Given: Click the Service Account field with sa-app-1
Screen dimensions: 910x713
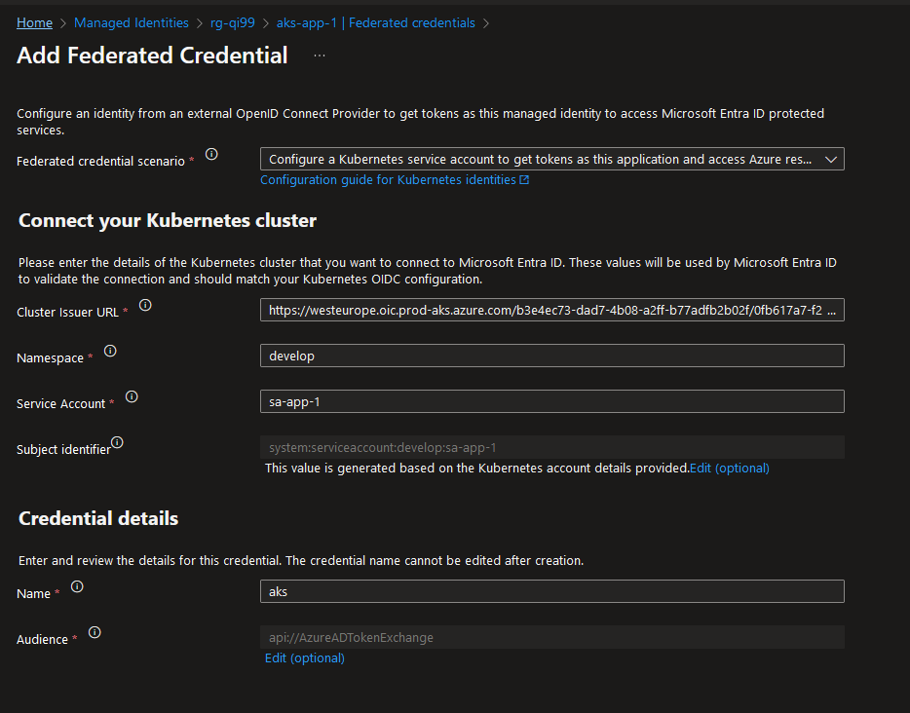Looking at the screenshot, I should pyautogui.click(x=551, y=401).
